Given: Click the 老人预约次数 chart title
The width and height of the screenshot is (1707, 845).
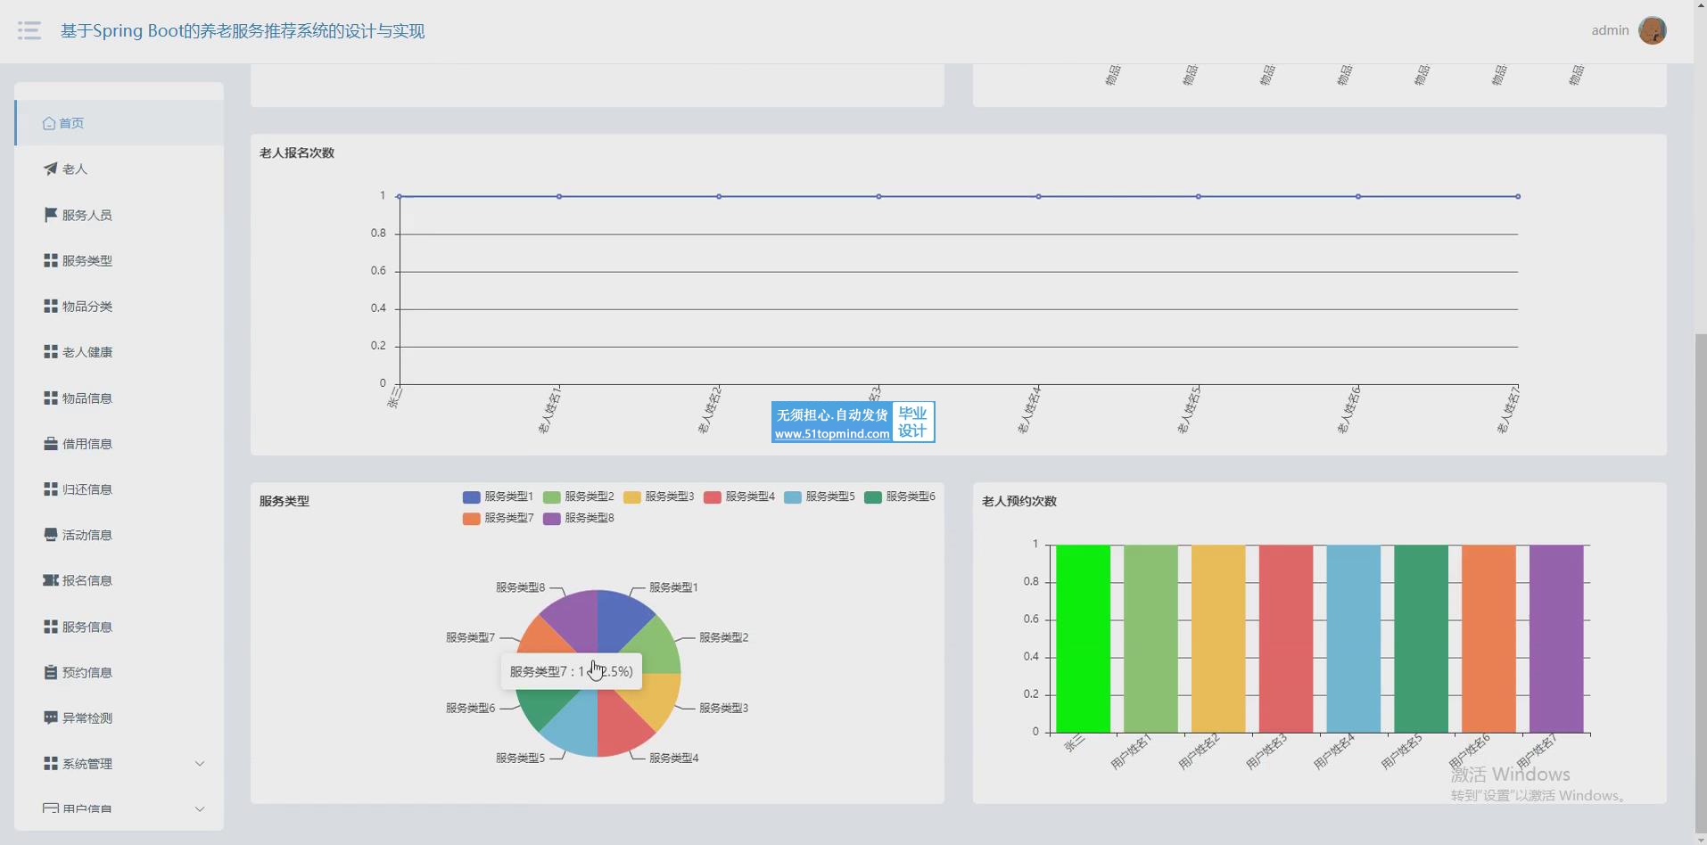Looking at the screenshot, I should click(1019, 501).
